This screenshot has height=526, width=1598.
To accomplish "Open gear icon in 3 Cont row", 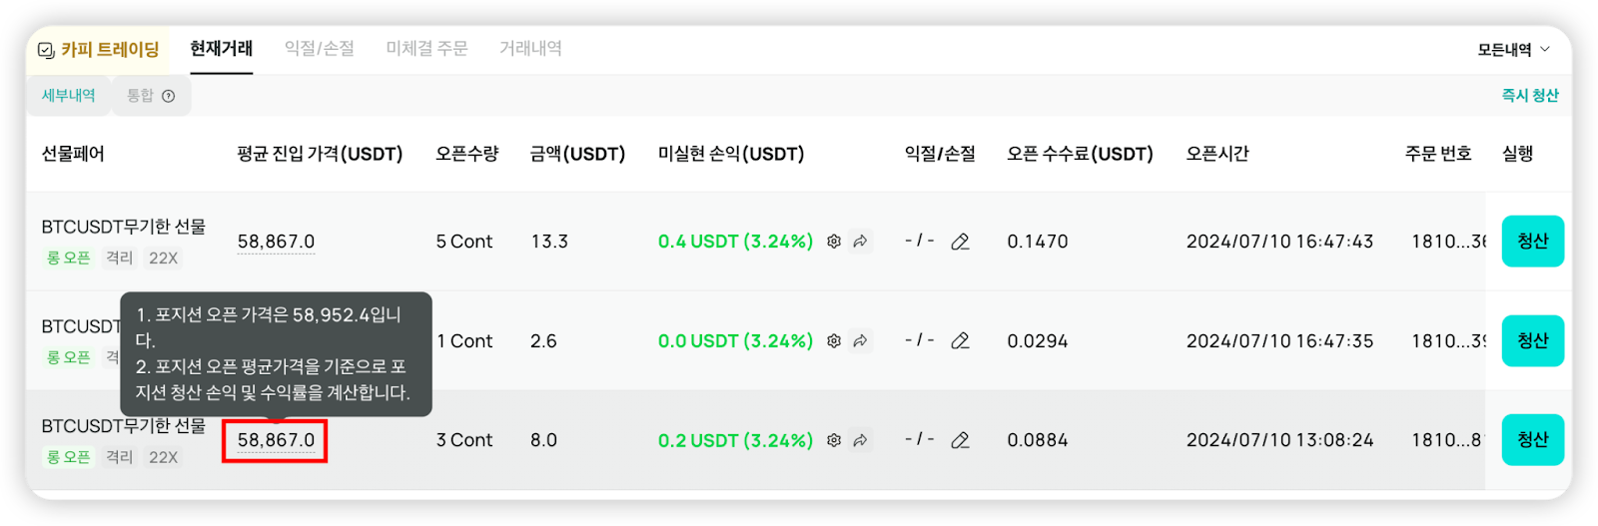I will pyautogui.click(x=834, y=440).
